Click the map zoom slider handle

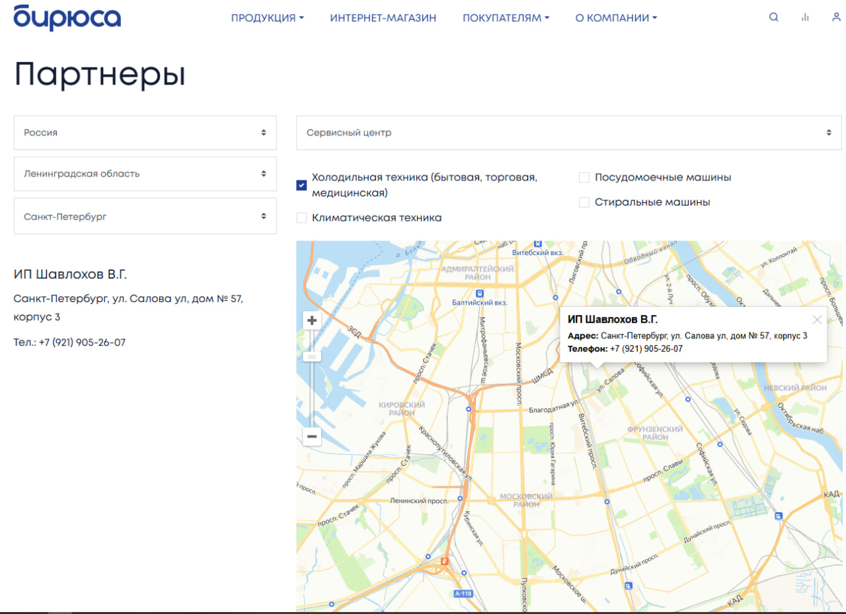(312, 356)
